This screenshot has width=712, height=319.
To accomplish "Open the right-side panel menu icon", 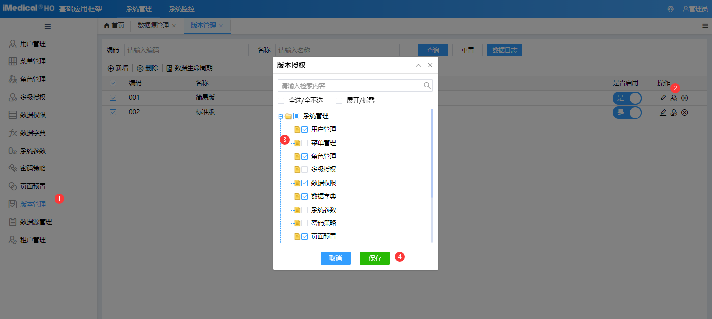I will tap(705, 26).
